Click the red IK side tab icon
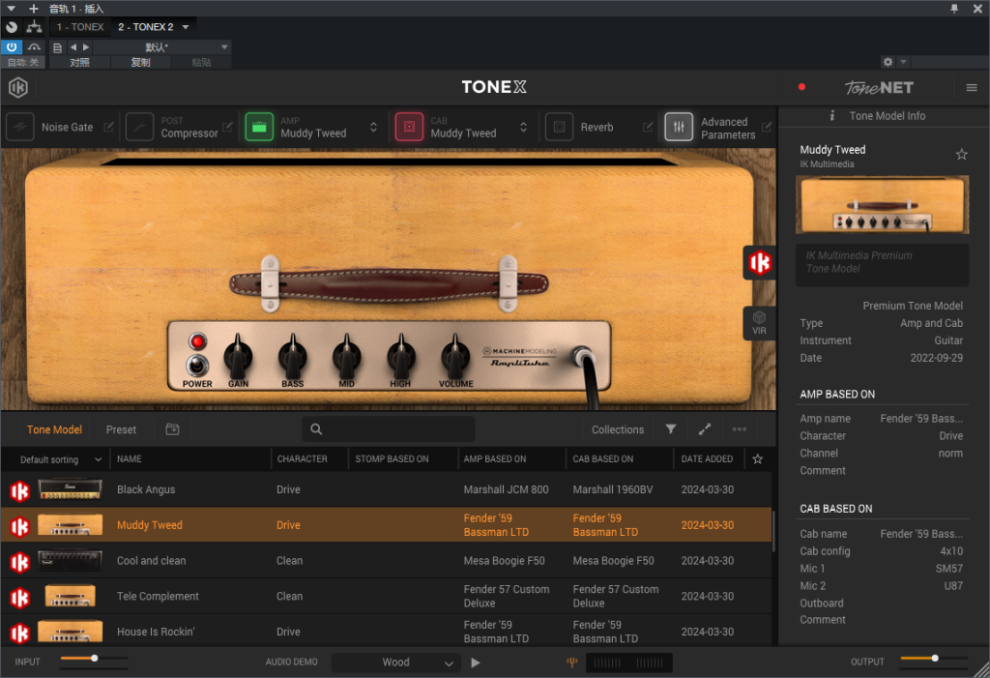The image size is (990, 678). click(760, 262)
